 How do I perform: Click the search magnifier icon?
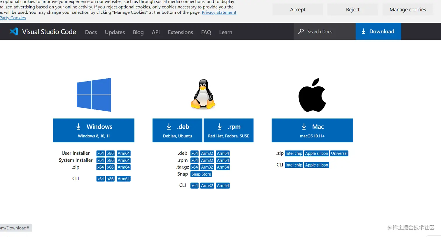301,31
